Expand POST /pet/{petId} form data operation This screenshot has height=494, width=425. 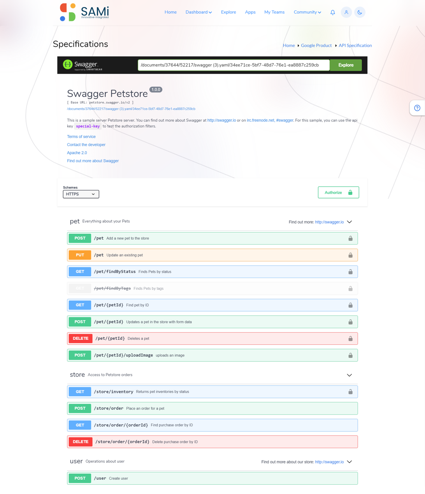click(212, 322)
